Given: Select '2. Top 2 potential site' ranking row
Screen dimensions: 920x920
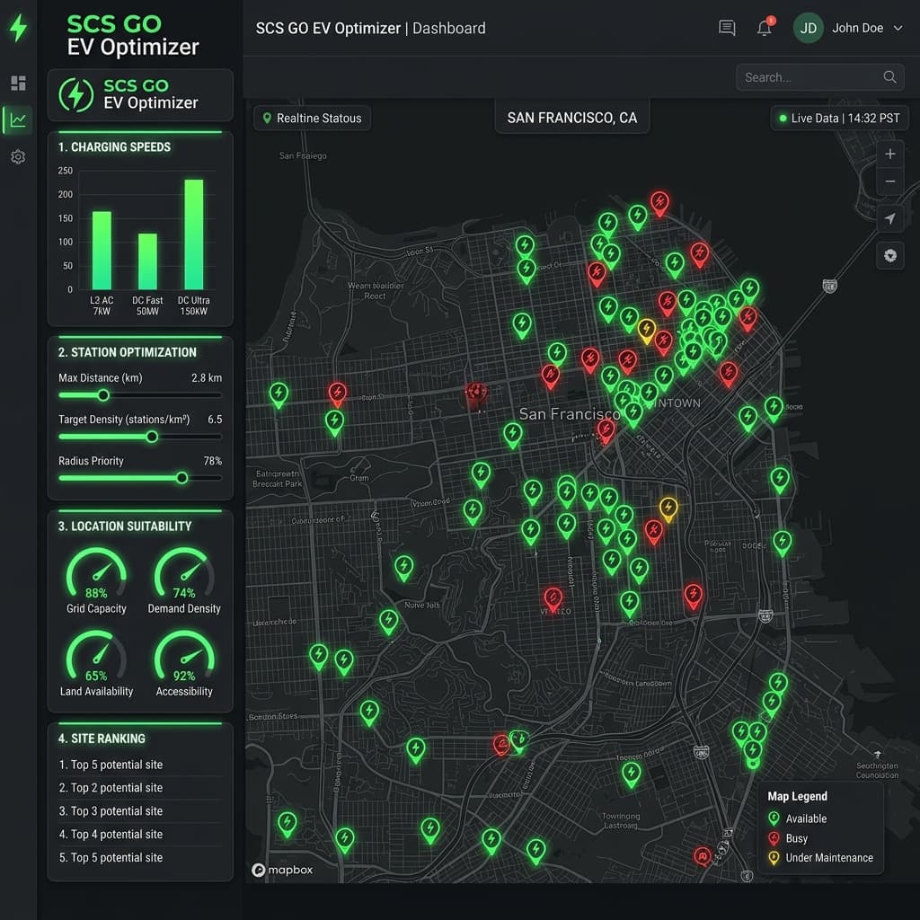Looking at the screenshot, I should [140, 788].
